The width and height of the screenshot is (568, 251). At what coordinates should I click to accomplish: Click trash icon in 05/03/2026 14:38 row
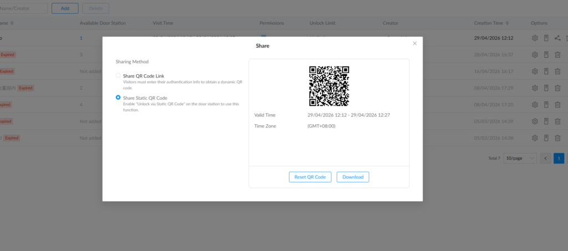pyautogui.click(x=557, y=138)
